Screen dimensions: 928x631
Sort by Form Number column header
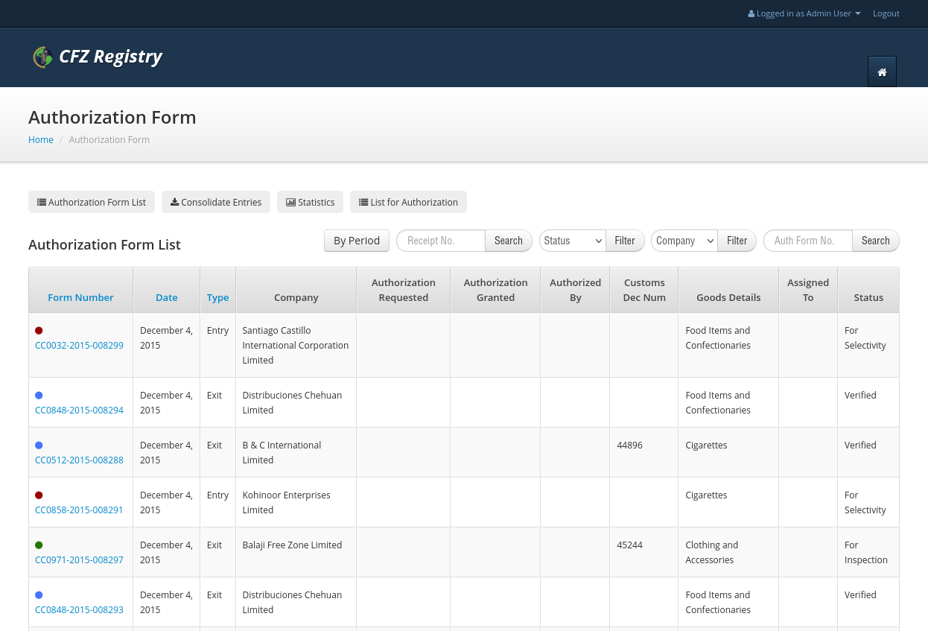80,297
